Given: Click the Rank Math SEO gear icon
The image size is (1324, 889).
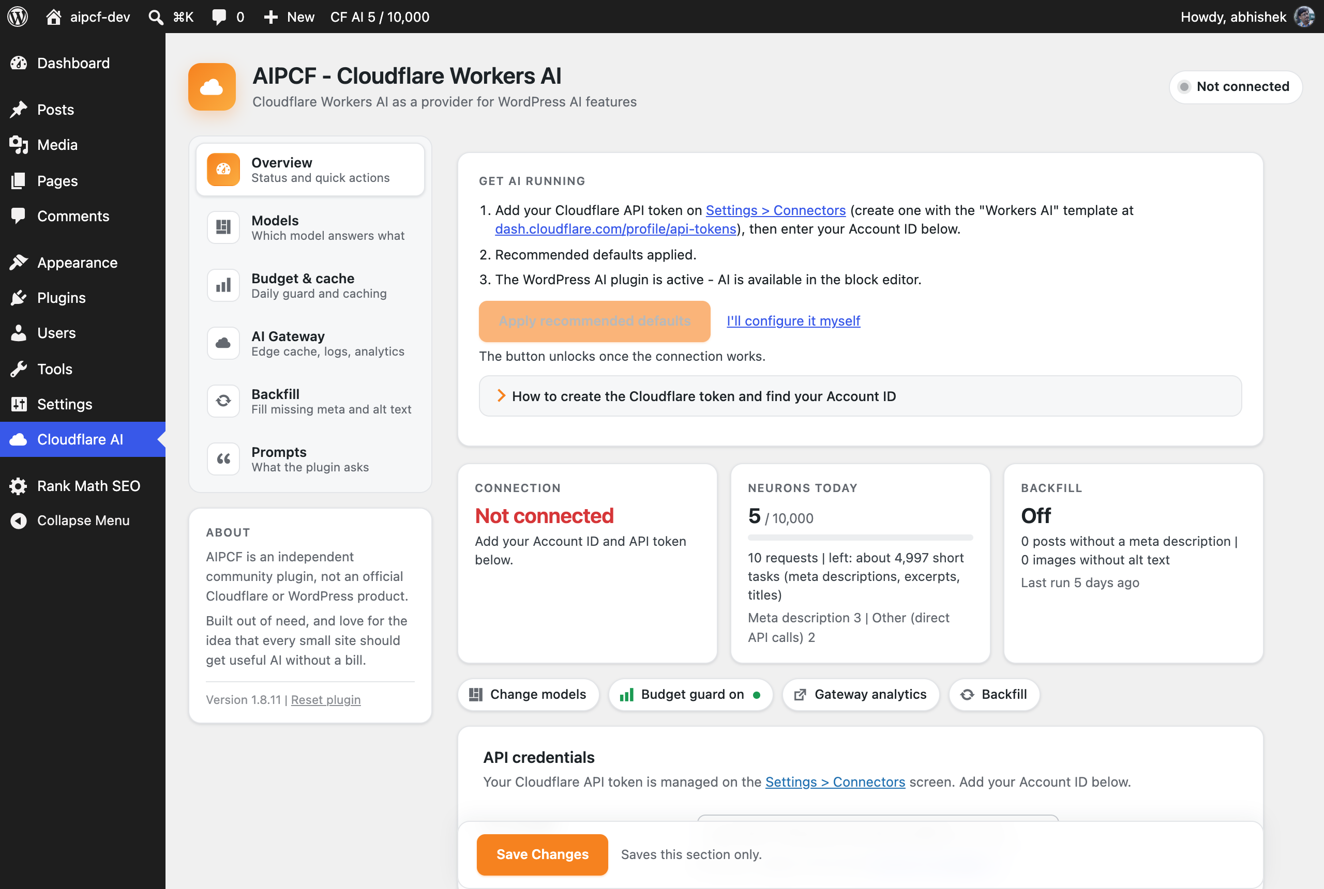Looking at the screenshot, I should tap(19, 486).
